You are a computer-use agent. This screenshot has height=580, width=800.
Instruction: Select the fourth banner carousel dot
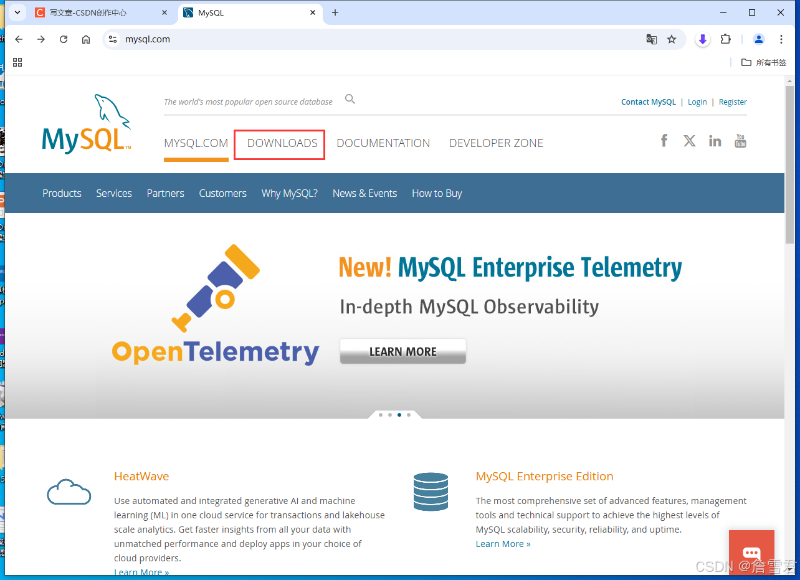(409, 414)
